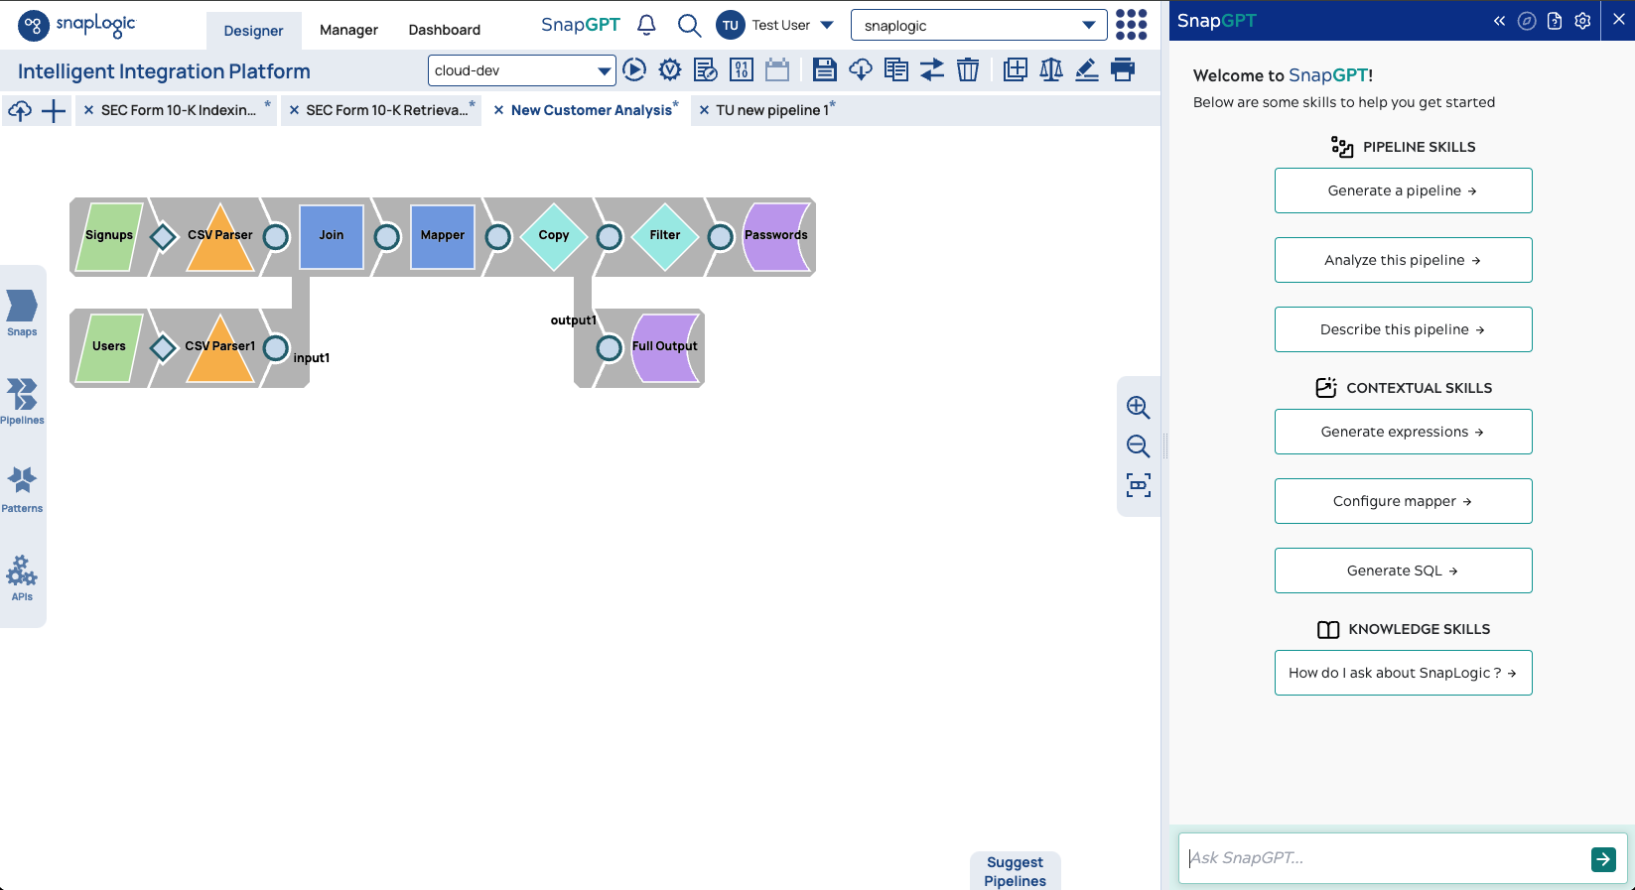The image size is (1635, 890).
Task: Open the Patterns sidebar panel
Action: [x=22, y=489]
